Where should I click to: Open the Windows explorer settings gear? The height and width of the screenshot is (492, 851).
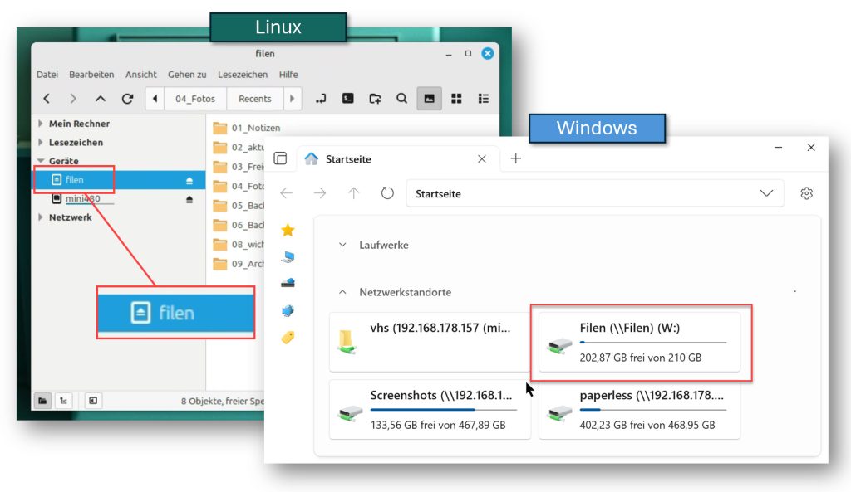[x=806, y=193]
